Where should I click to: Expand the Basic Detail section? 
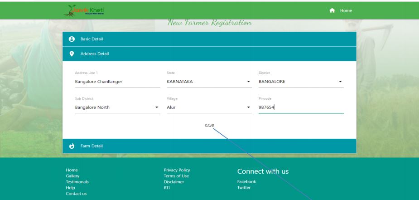pos(208,39)
